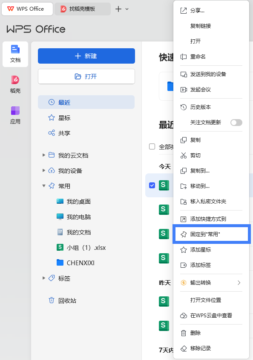Choose 分享 in the context menu

pos(211,11)
